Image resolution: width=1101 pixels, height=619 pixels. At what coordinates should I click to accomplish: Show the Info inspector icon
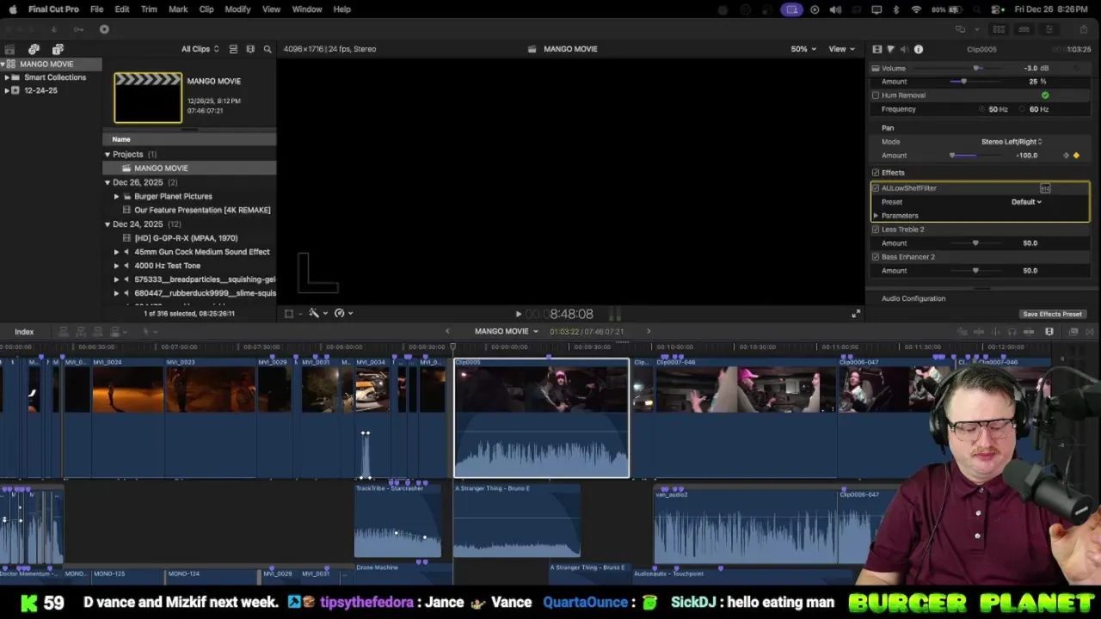pyautogui.click(x=919, y=49)
